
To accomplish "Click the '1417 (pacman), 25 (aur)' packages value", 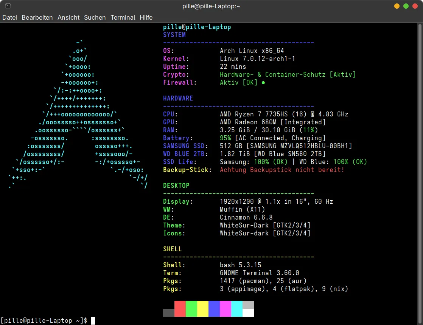I will pos(263,281).
